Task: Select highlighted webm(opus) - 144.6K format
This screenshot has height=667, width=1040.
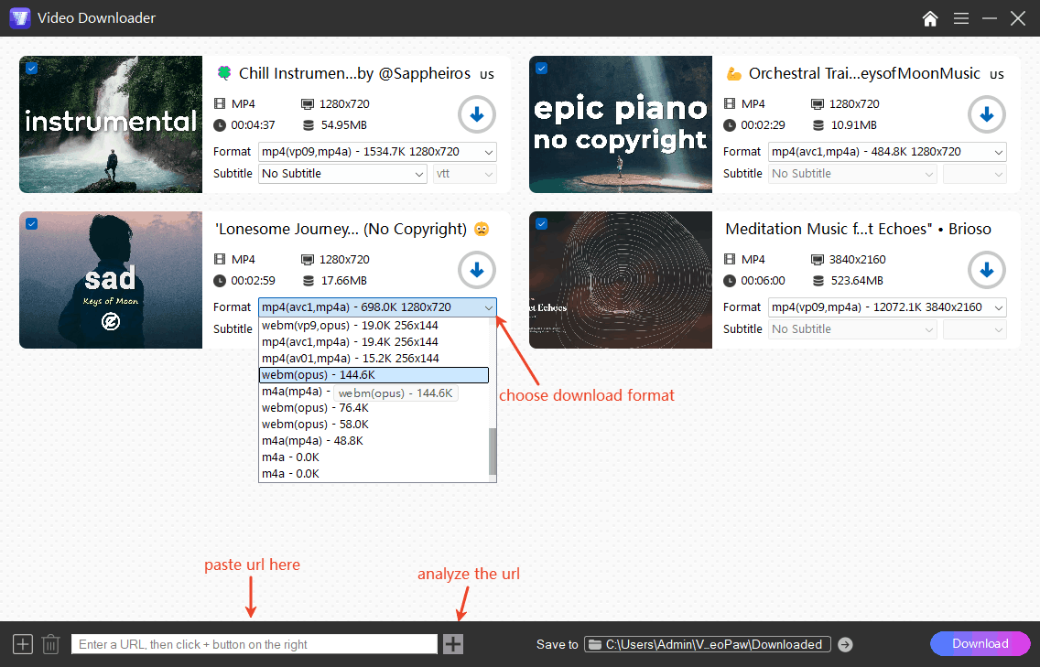Action: tap(374, 375)
